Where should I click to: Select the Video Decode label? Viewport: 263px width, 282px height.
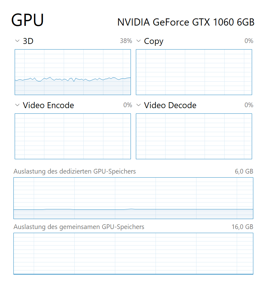(170, 105)
